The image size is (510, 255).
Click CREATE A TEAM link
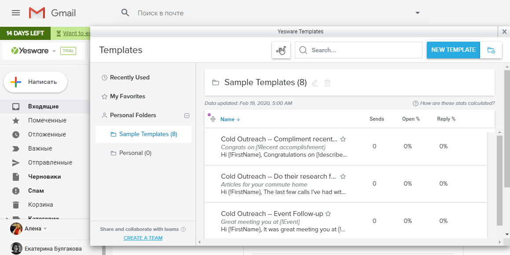(x=143, y=238)
